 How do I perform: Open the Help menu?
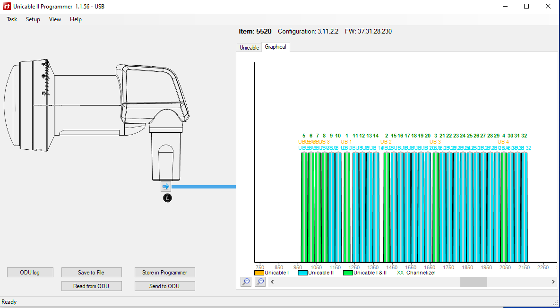[76, 19]
